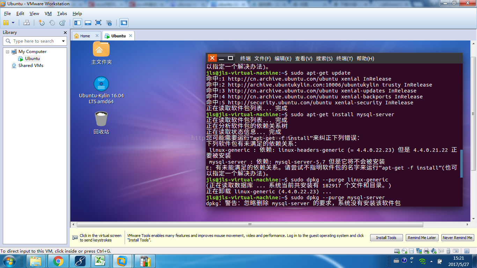
Task: Take a snapshot of the virtual machine
Action: (42, 23)
